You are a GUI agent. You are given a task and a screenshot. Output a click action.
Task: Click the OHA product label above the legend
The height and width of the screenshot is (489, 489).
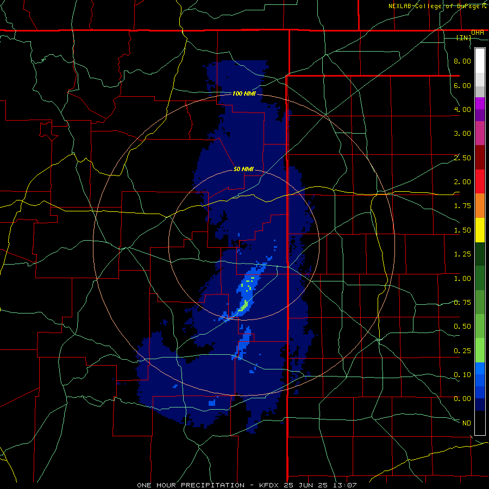pos(478,33)
